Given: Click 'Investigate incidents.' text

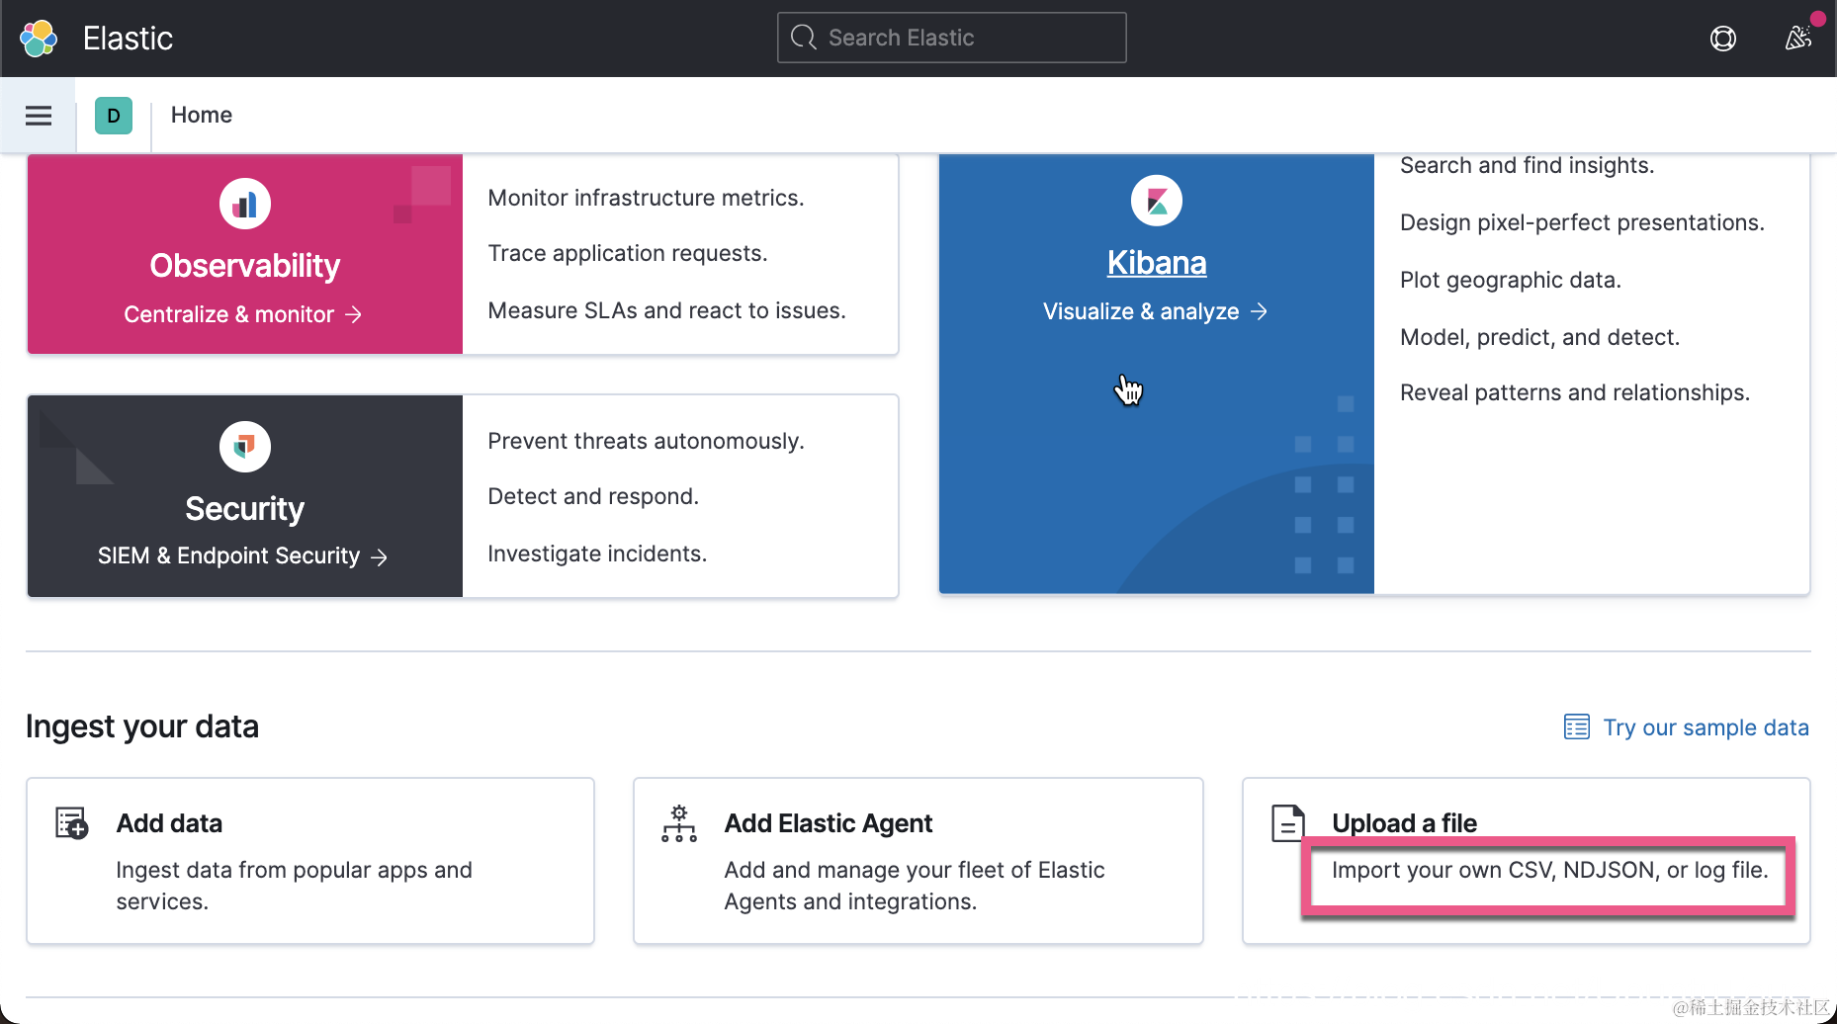Looking at the screenshot, I should coord(597,554).
